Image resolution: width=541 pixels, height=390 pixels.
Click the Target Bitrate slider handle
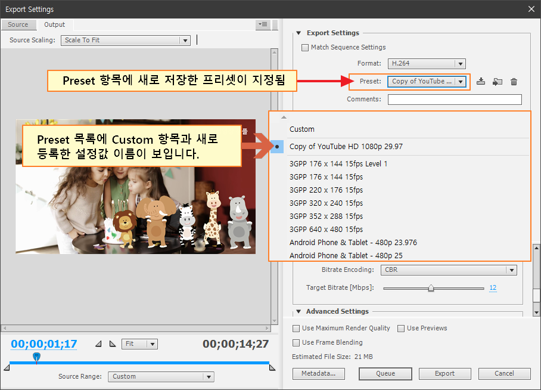pyautogui.click(x=431, y=288)
